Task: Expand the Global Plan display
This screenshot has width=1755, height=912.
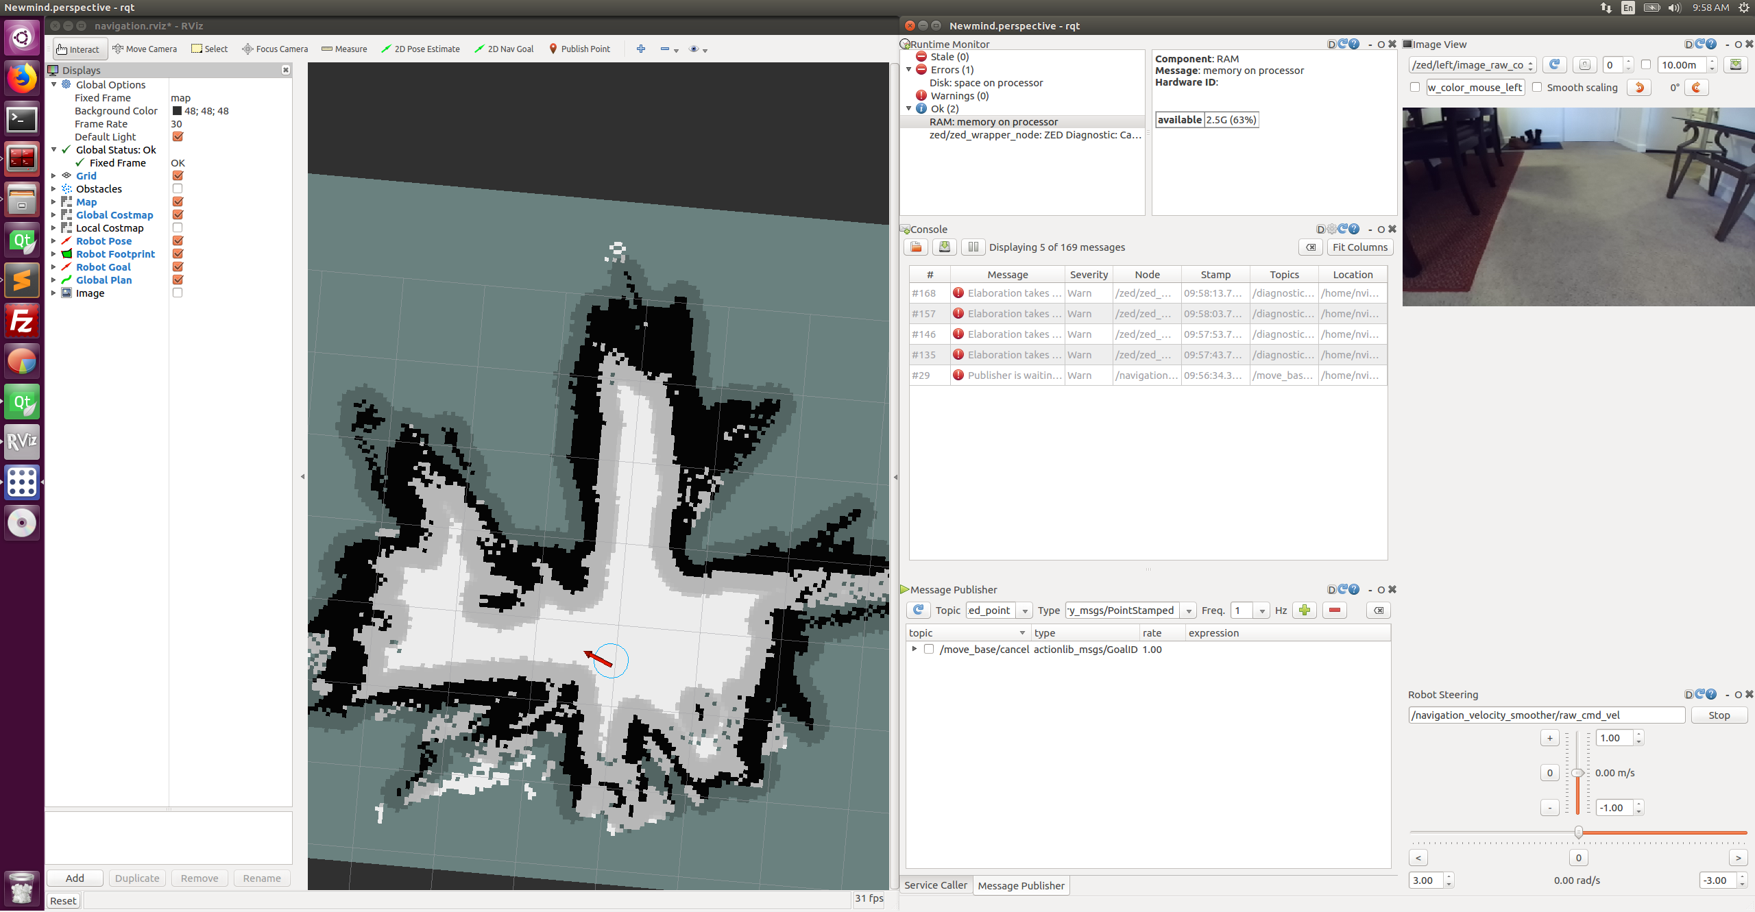Action: click(53, 280)
